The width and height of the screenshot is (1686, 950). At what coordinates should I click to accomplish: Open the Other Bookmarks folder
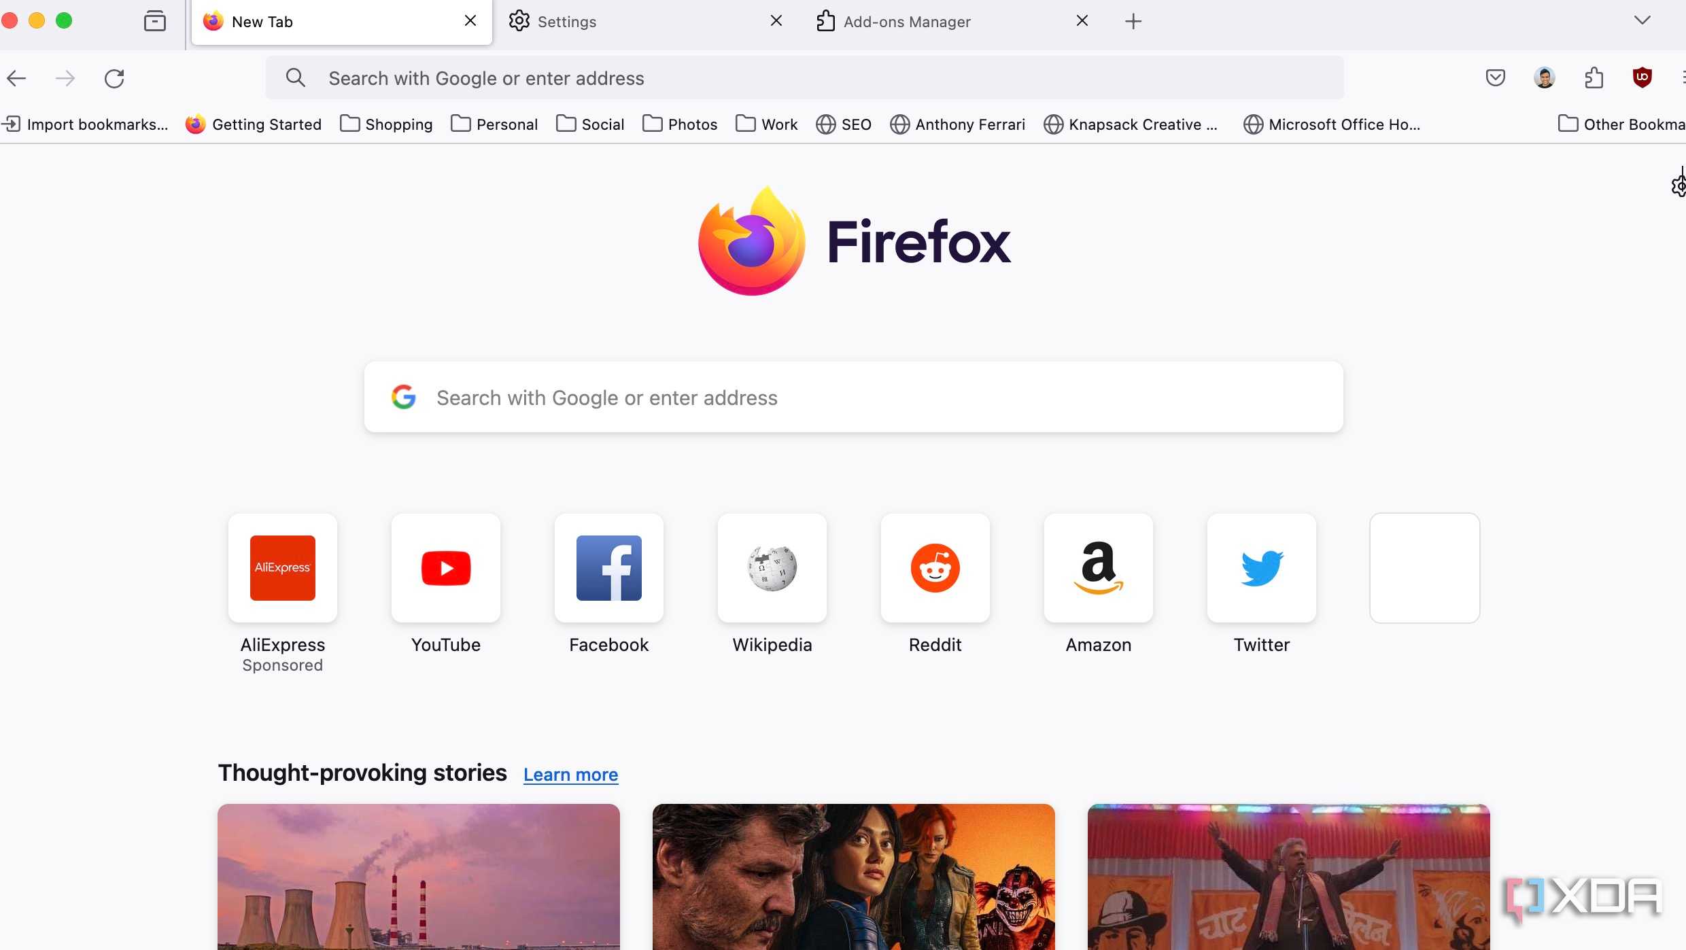pos(1621,124)
